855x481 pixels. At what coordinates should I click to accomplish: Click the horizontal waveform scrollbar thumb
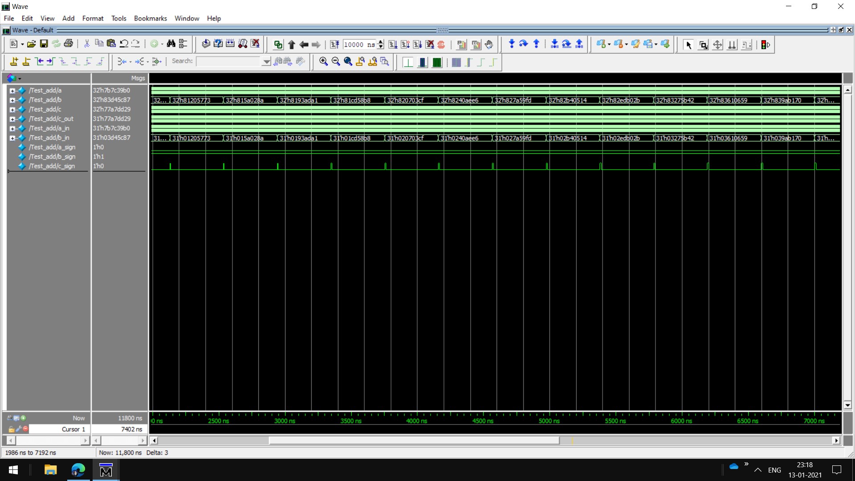pos(414,440)
